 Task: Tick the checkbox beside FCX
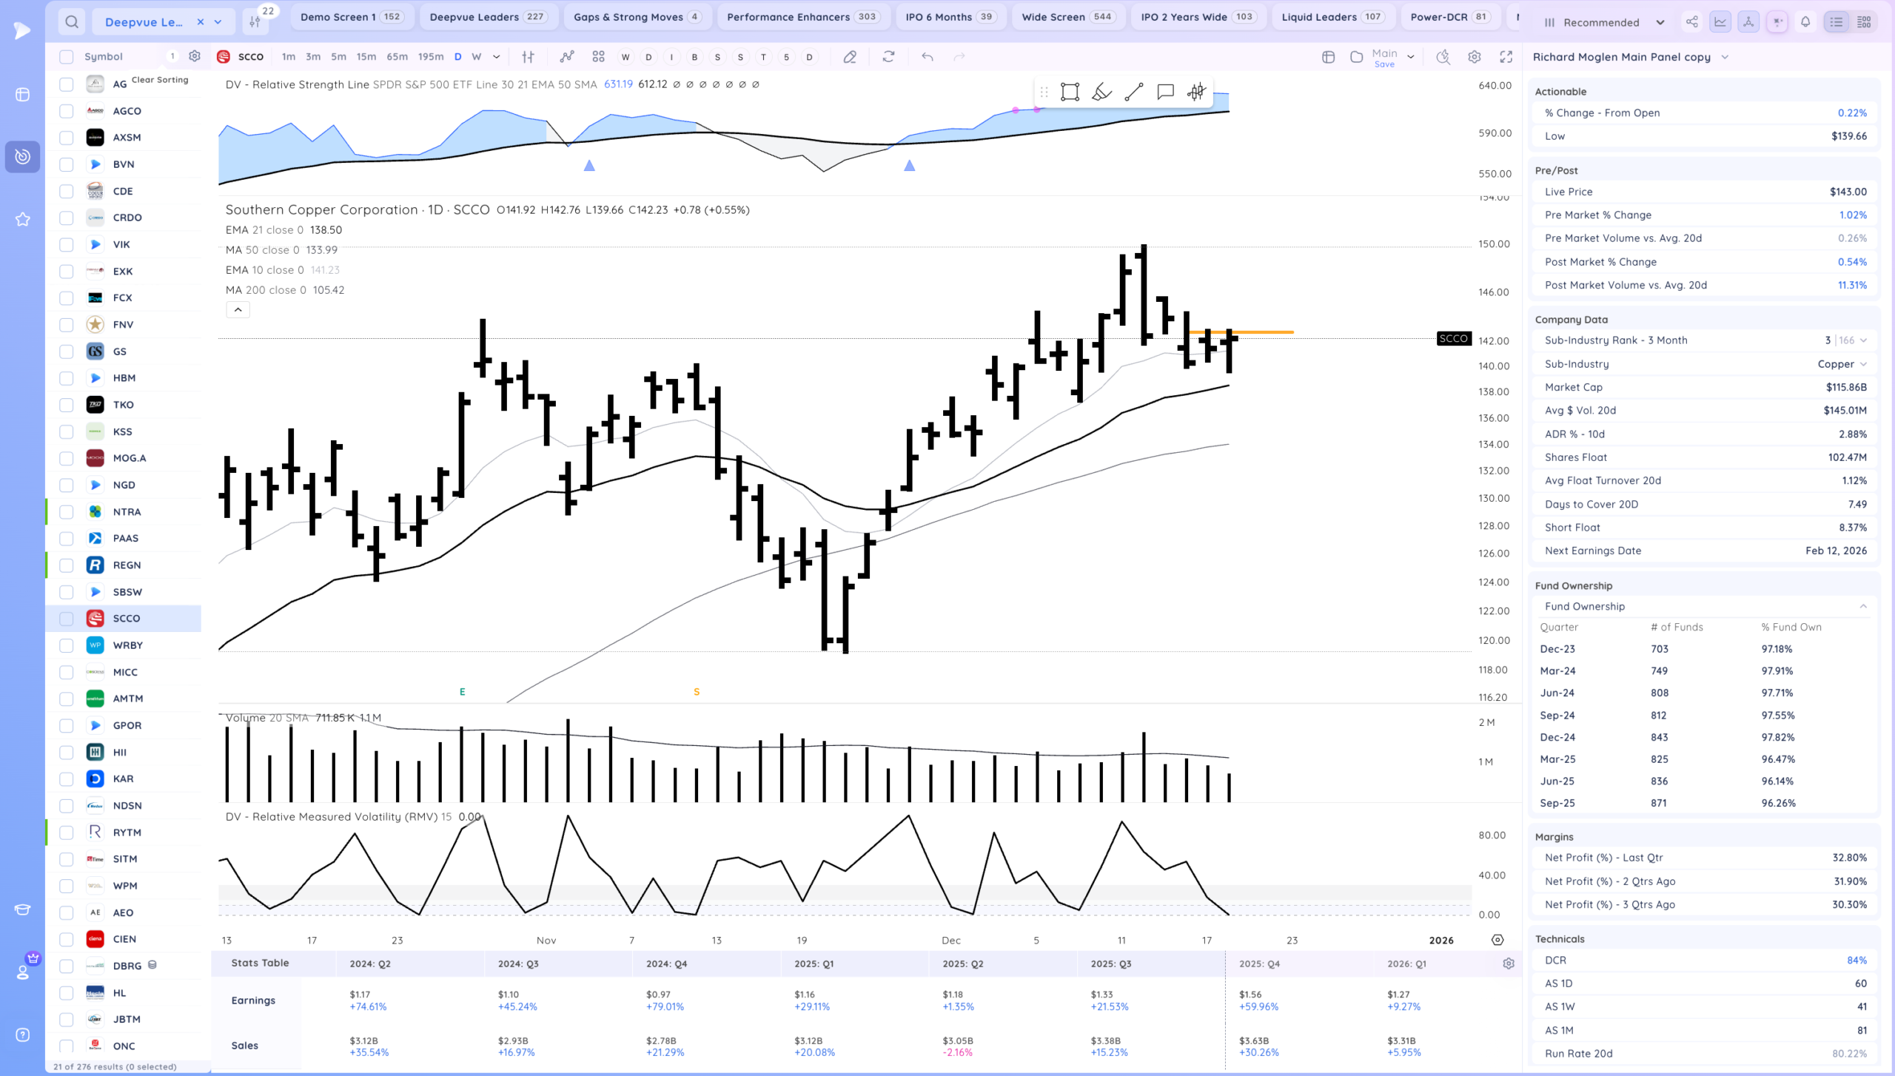(x=67, y=297)
